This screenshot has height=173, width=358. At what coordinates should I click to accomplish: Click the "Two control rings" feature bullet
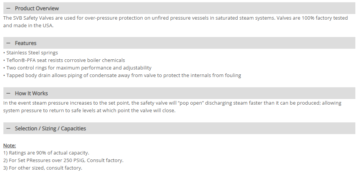[x=78, y=68]
